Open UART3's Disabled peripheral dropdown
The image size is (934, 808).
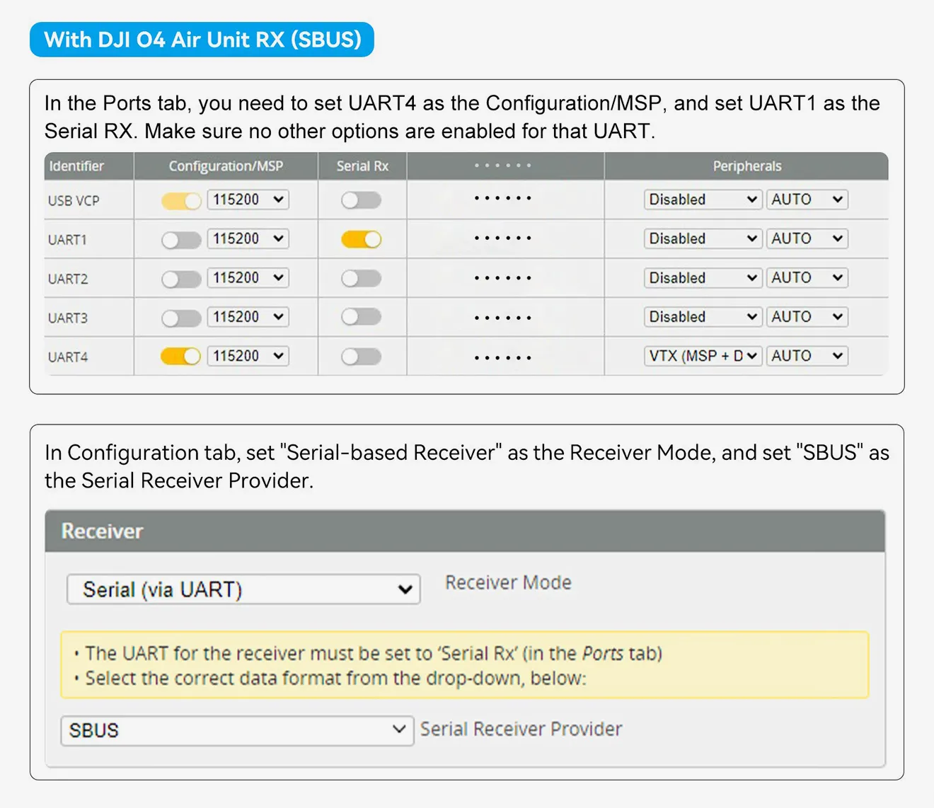tap(702, 316)
